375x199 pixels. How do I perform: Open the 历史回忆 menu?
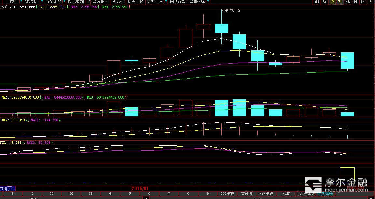(x=135, y=2)
